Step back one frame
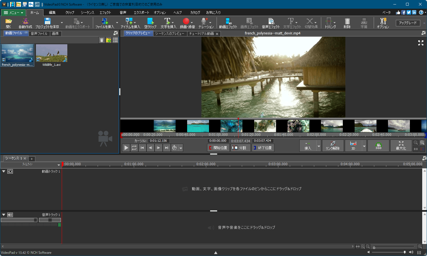This screenshot has width=427, height=256. 150,148
